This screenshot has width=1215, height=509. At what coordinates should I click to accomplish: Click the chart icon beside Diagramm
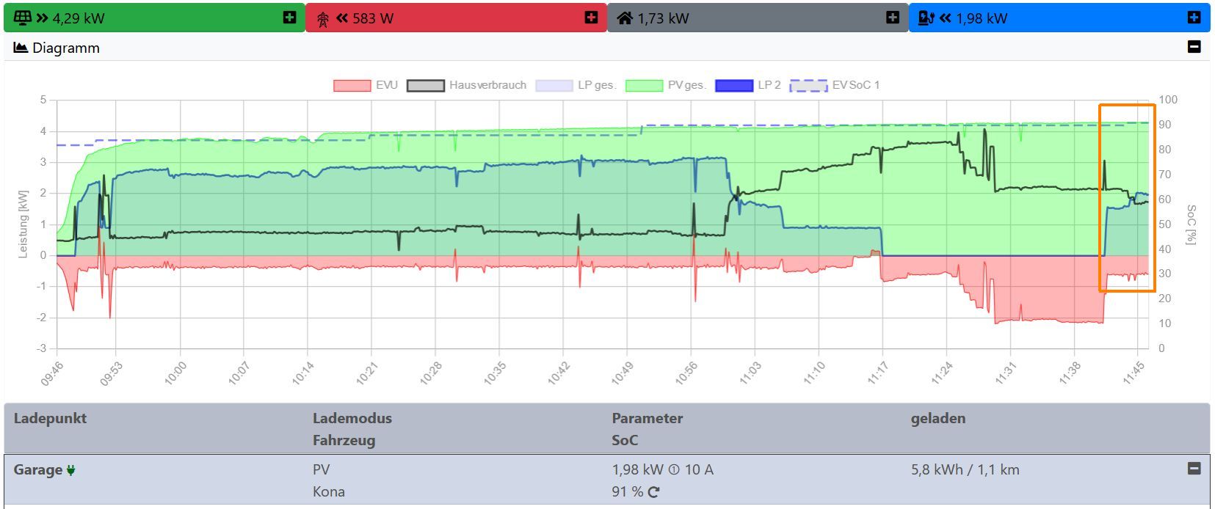21,48
